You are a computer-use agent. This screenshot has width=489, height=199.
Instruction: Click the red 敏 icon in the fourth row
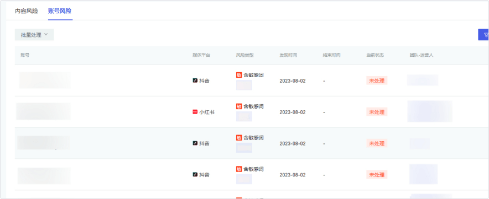click(x=239, y=169)
